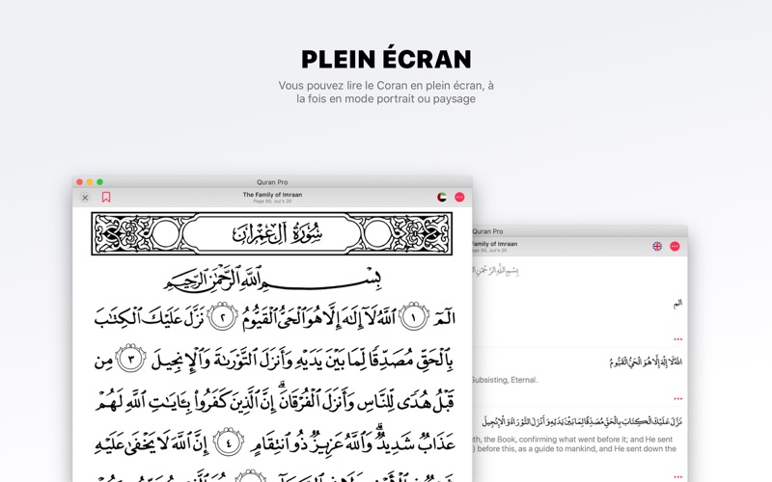Open the UAE flag language selector
Screen dimensions: 772x482
click(x=442, y=198)
